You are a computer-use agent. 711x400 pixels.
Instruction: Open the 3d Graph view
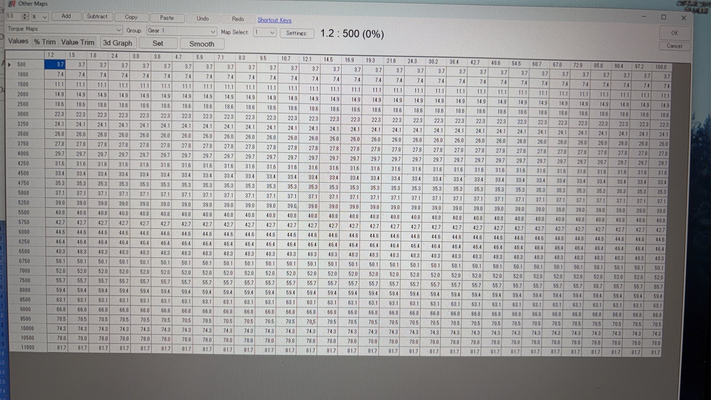pos(118,43)
